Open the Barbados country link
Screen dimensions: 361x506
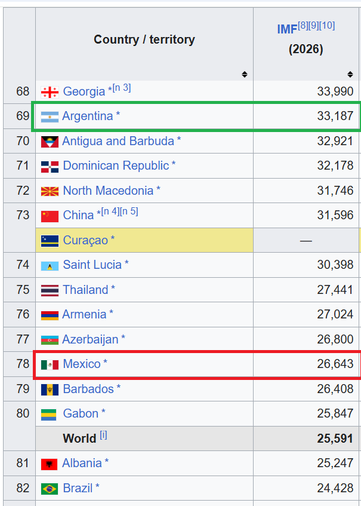(x=88, y=389)
